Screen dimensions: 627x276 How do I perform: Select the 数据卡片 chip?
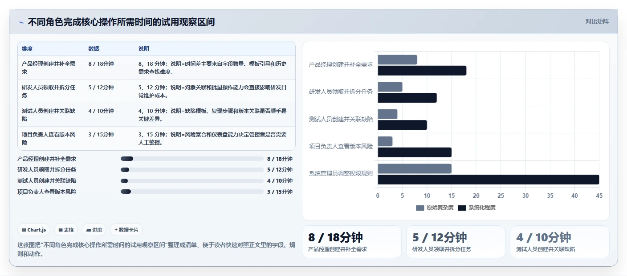pos(126,230)
